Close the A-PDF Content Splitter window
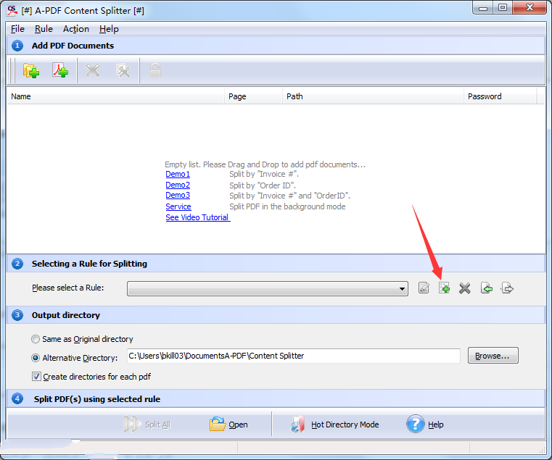Viewport: 552px width, 460px height. point(530,8)
